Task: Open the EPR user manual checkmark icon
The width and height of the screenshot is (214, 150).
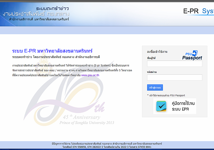Action: (161, 106)
